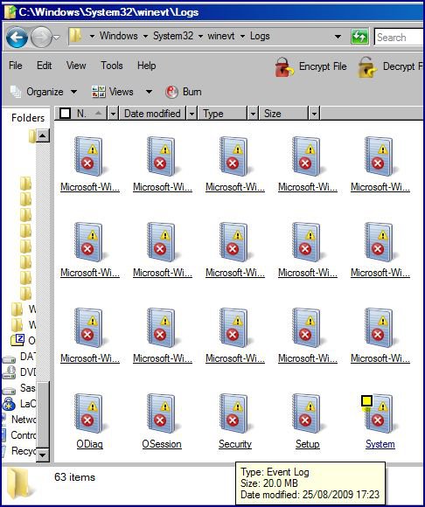Click the Encrypt File button label
This screenshot has width=425, height=507.
click(x=323, y=66)
